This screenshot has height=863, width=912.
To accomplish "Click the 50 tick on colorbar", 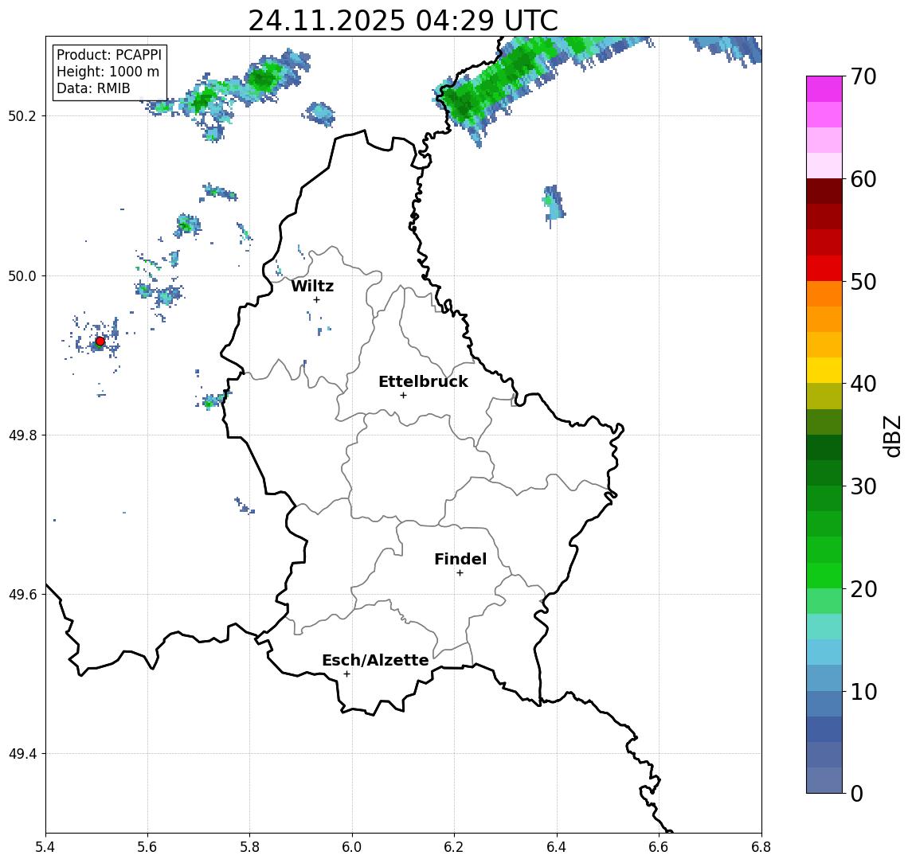I will point(863,282).
